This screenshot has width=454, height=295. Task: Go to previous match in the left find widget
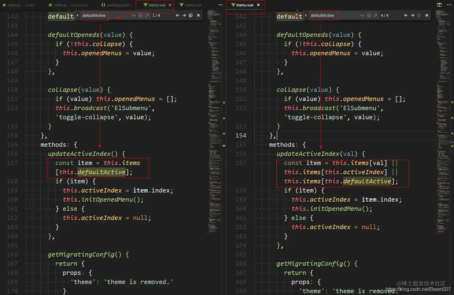point(177,16)
